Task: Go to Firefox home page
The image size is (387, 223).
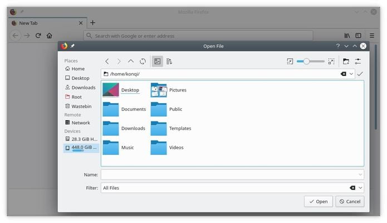Action: [x=50, y=36]
